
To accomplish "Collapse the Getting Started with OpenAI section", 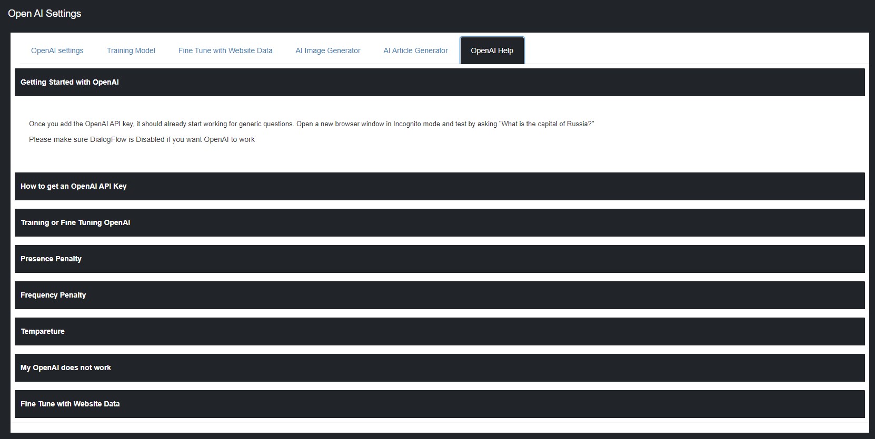I will point(440,82).
